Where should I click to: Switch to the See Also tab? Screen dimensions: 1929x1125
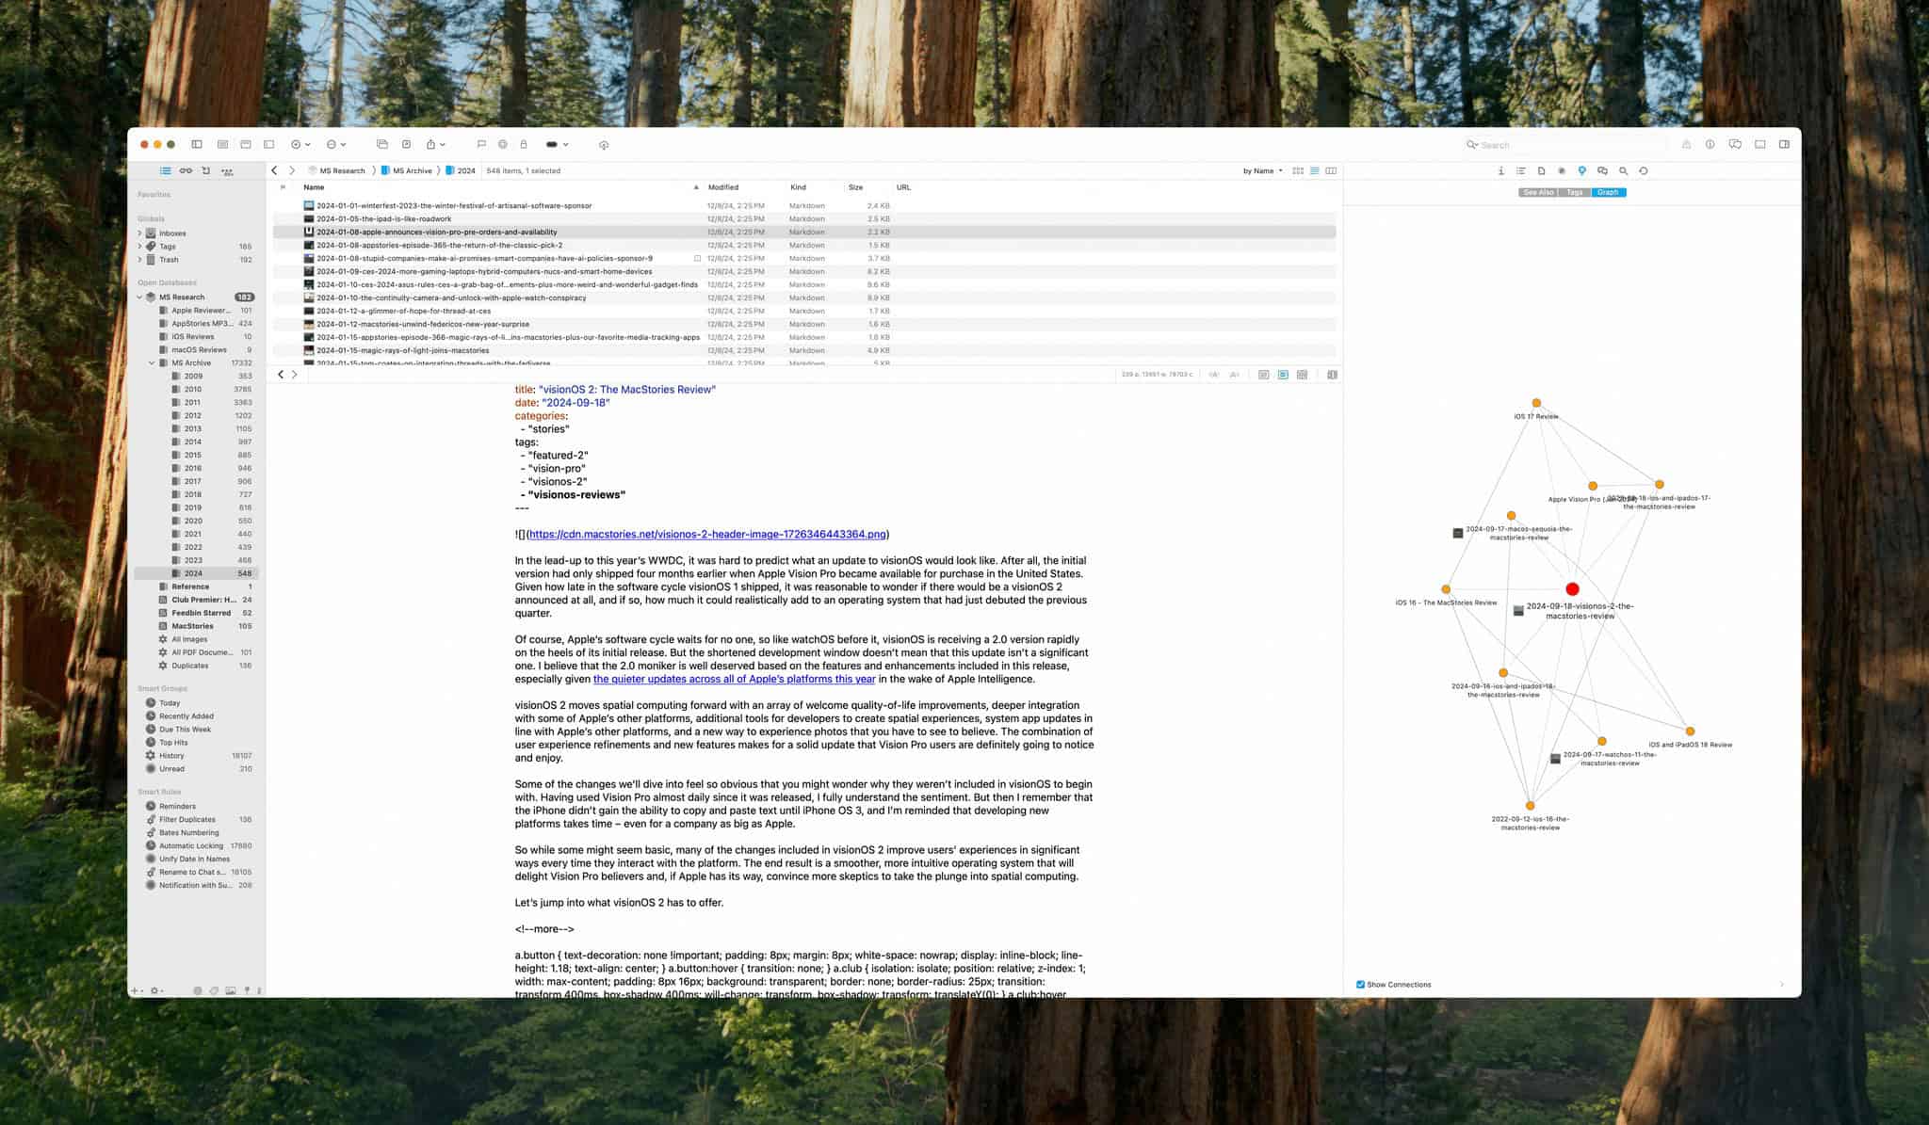click(x=1538, y=192)
